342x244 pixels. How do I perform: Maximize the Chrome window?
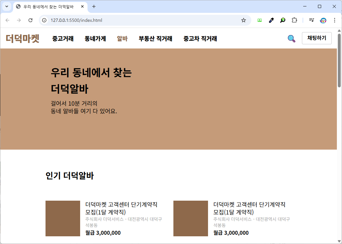tap(320, 6)
